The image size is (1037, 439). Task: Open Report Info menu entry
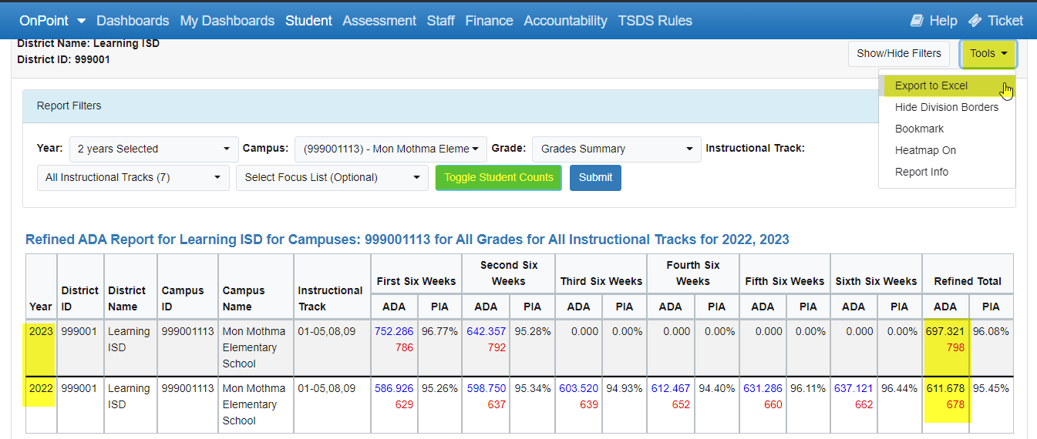(x=921, y=172)
